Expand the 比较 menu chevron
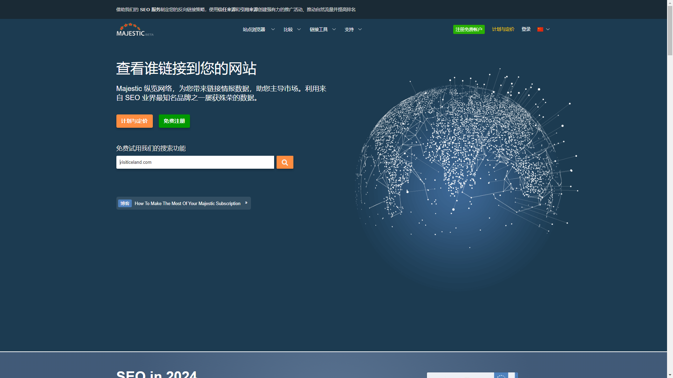The width and height of the screenshot is (673, 378). pyautogui.click(x=299, y=29)
